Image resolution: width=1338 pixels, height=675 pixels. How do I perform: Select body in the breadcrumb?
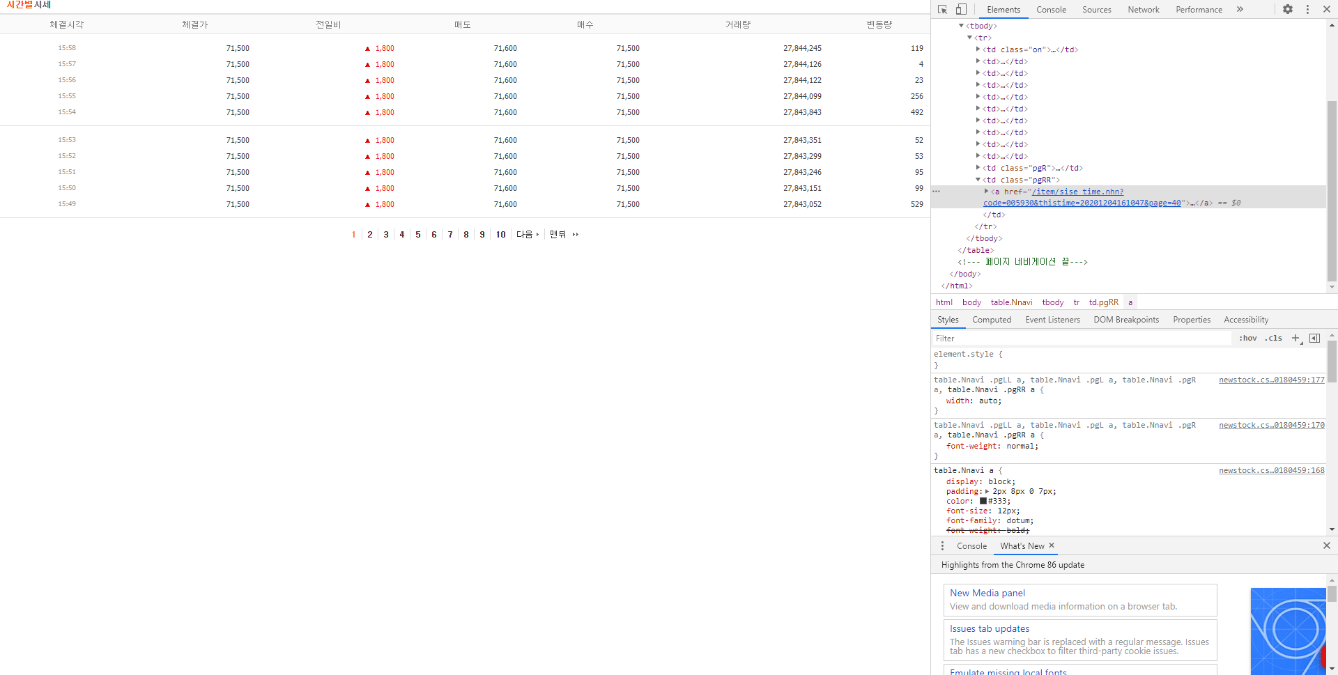(x=971, y=302)
